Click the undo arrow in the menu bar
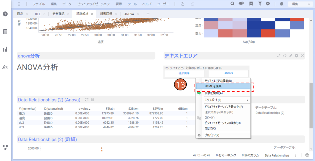 [183, 4]
